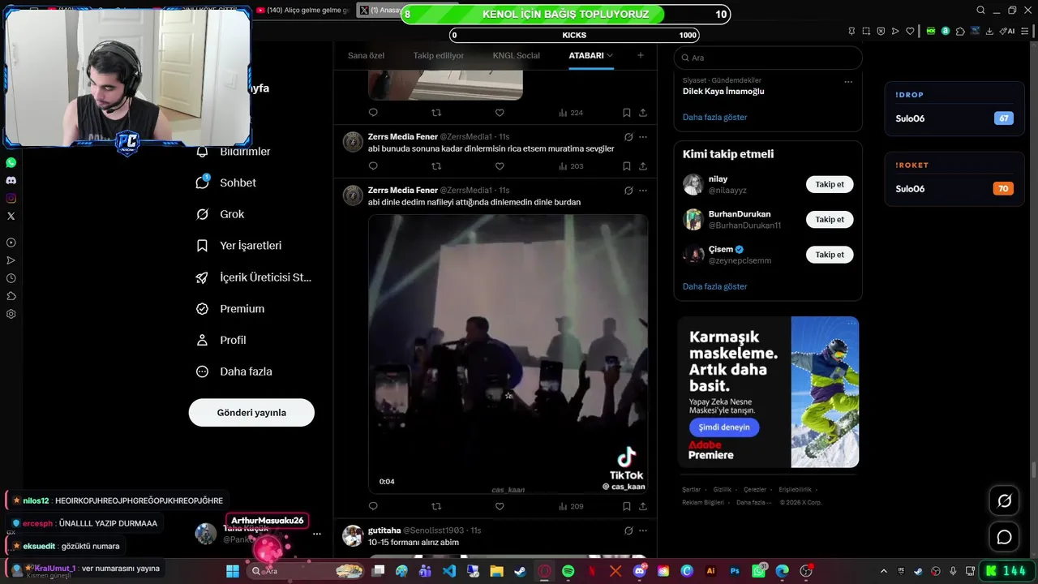Expand the Daha fazla menu
Viewport: 1038px width, 584px height.
click(x=234, y=371)
